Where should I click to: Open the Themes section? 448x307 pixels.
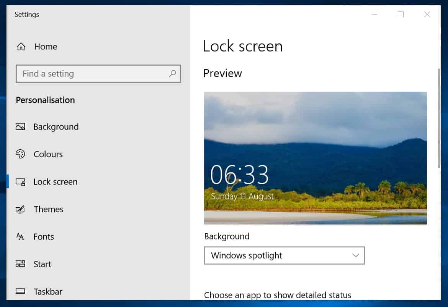tap(48, 210)
